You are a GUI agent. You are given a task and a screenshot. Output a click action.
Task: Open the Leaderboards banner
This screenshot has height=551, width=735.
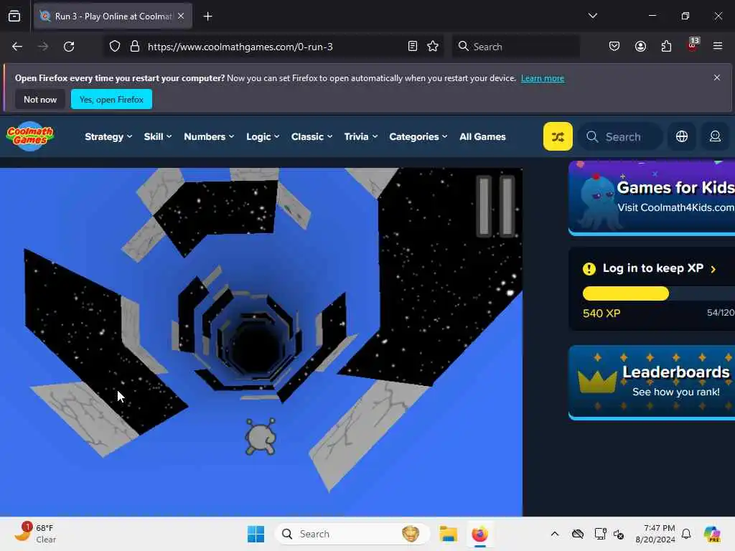[x=652, y=382]
